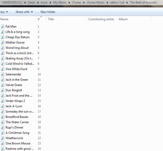Sort by Contributing artists column header
Screen dimensions: 163x151
(102, 19)
